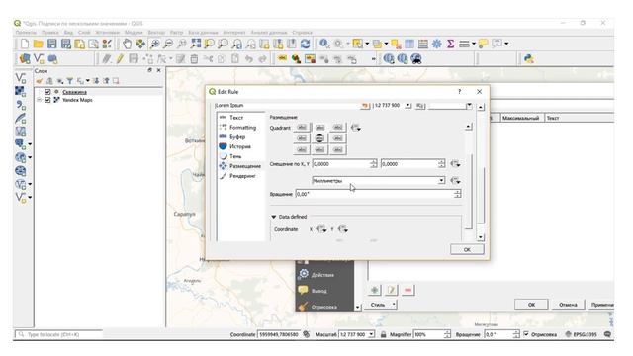Switch to the Буфер tab

pos(237,136)
